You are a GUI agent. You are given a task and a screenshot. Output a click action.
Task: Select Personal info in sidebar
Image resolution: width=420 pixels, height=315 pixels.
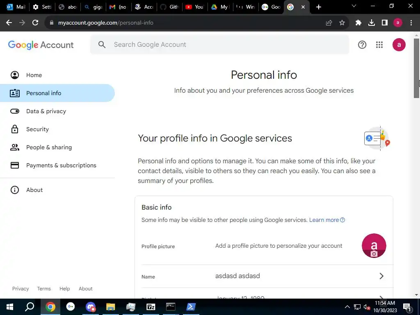[57, 93]
